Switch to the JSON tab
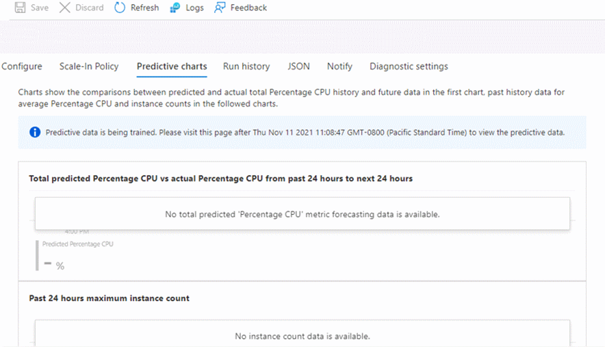Screen dimensions: 605x347 298,66
